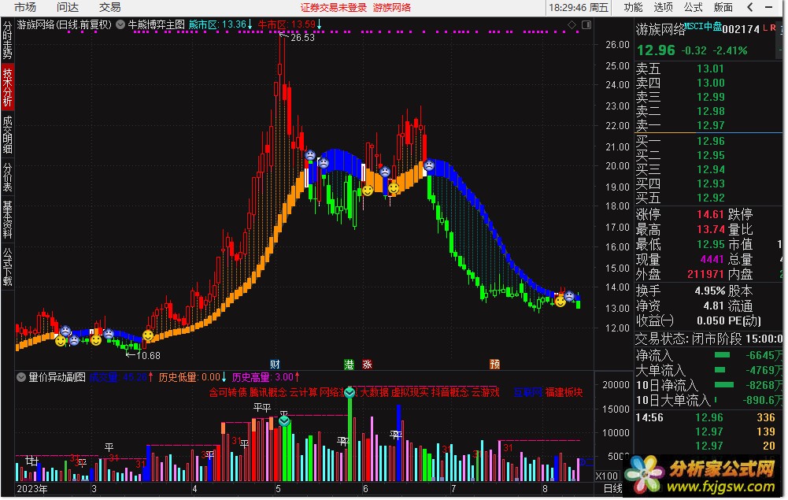Click the 财 event marker
Screen dimensions: 788x500
[x=275, y=365]
